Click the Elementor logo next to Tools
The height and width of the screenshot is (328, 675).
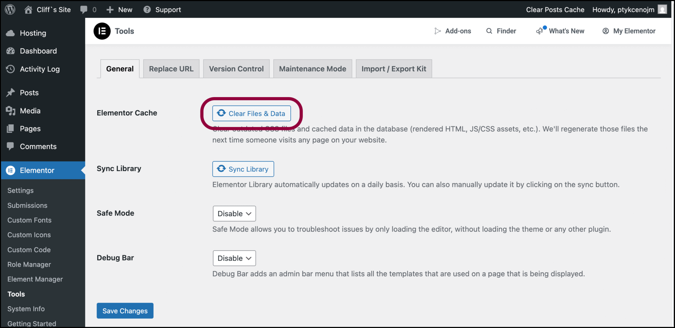[x=102, y=31]
